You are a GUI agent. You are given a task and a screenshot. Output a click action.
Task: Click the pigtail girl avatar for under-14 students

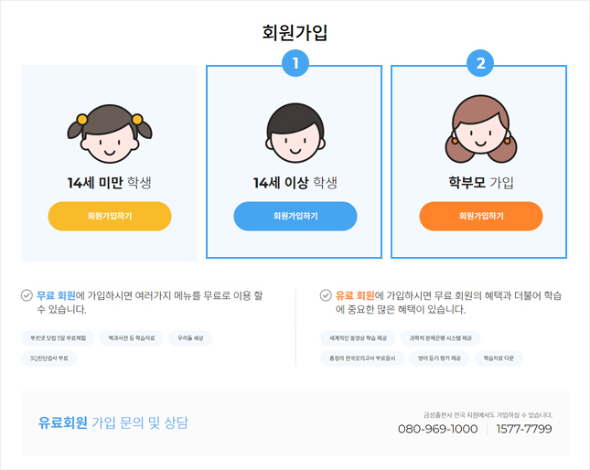click(x=110, y=134)
